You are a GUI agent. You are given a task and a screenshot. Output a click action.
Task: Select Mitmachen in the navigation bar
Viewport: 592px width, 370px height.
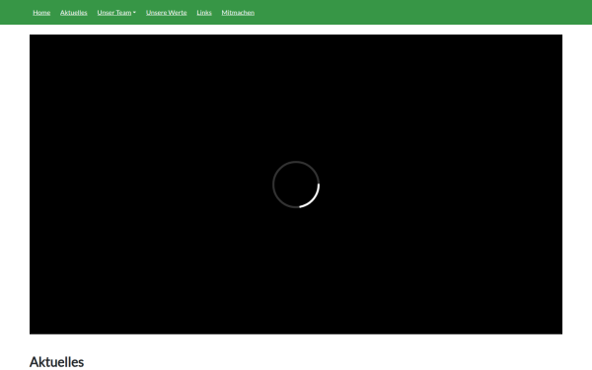tap(238, 13)
